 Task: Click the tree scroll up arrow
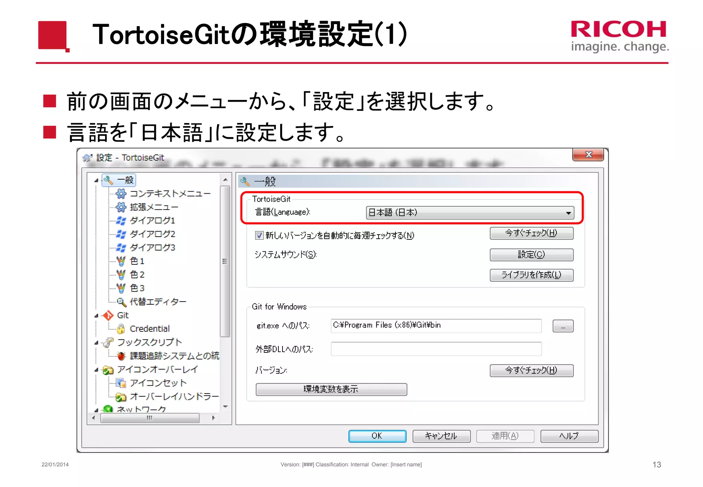coord(225,180)
